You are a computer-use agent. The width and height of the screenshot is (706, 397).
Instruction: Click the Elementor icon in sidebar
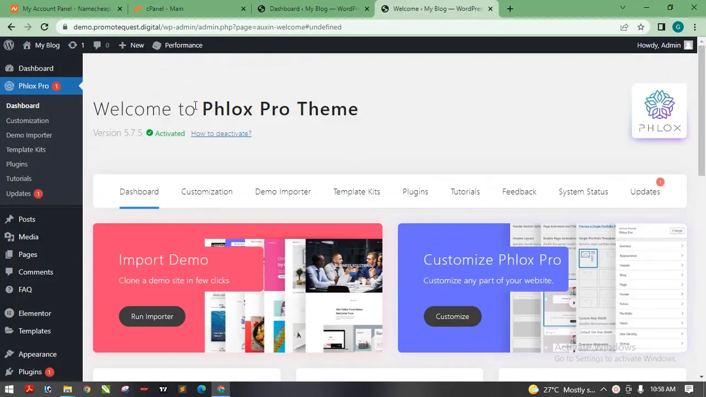tap(9, 313)
